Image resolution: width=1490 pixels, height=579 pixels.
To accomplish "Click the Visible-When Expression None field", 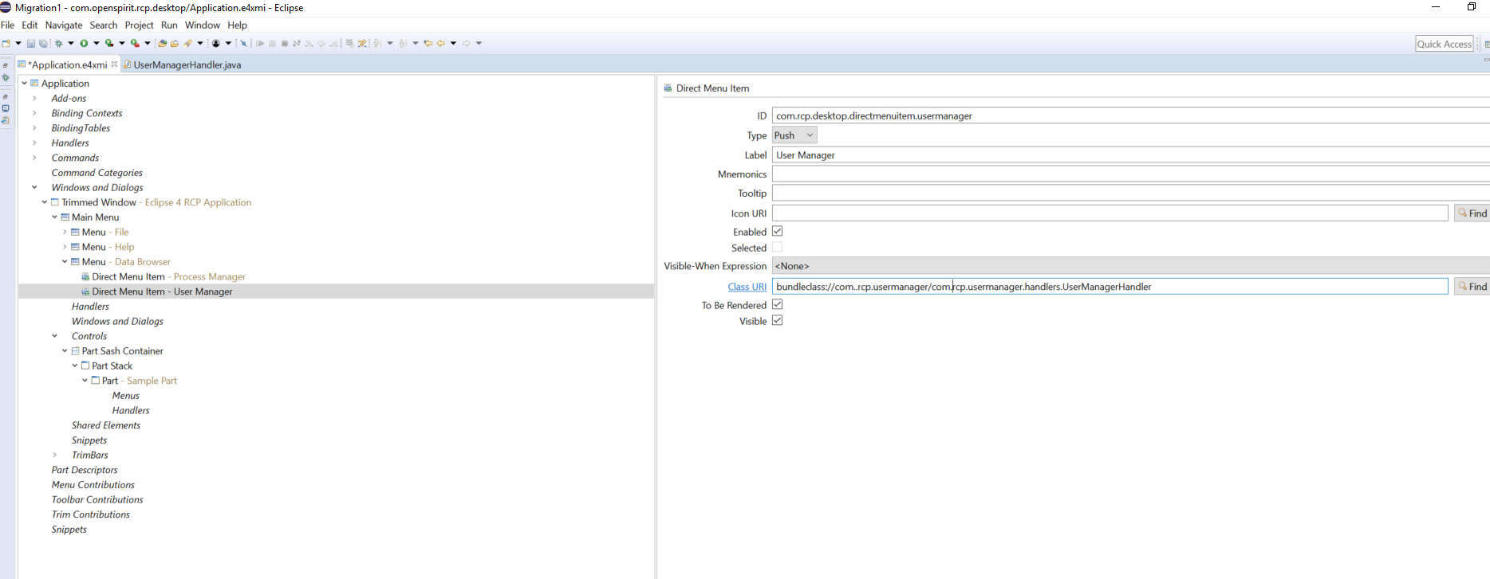I will click(x=1130, y=266).
